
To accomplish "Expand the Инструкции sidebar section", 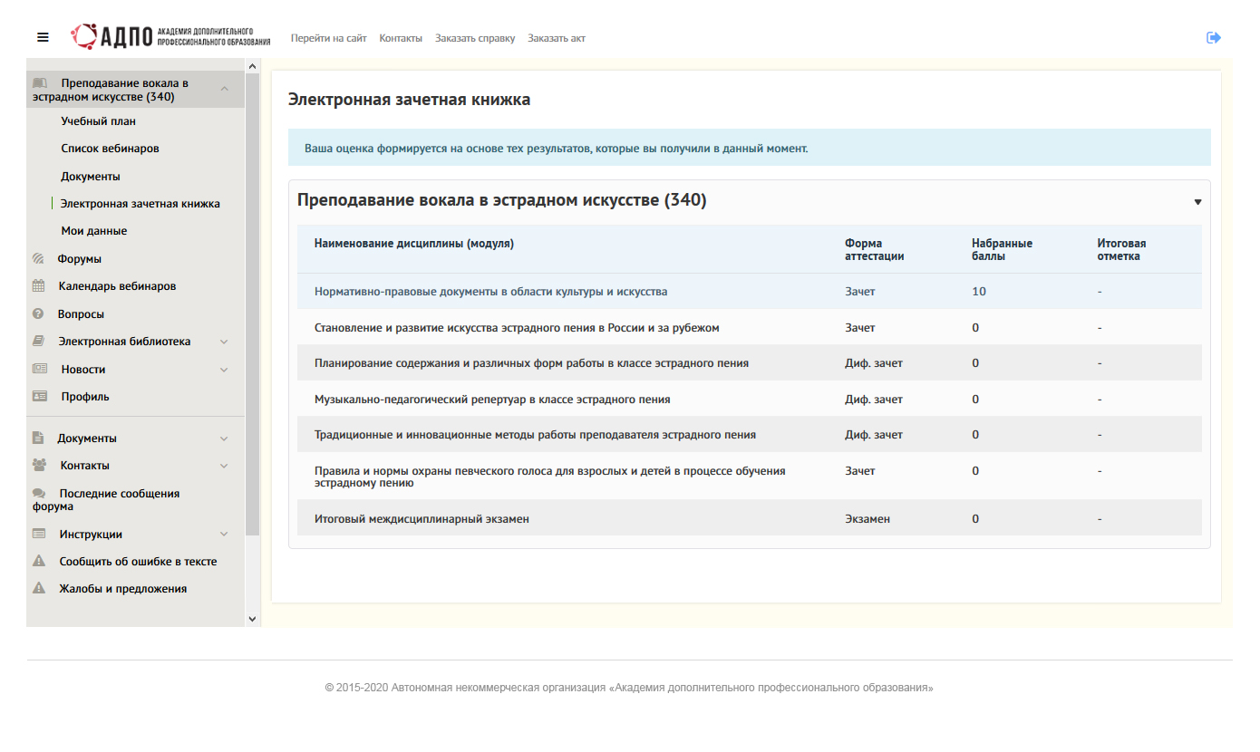I will pos(224,535).
